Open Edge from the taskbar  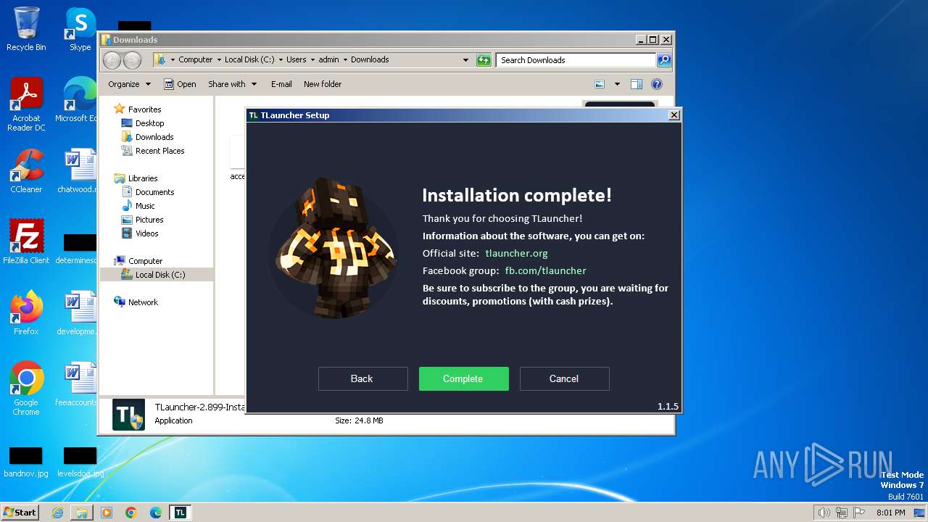[x=156, y=513]
